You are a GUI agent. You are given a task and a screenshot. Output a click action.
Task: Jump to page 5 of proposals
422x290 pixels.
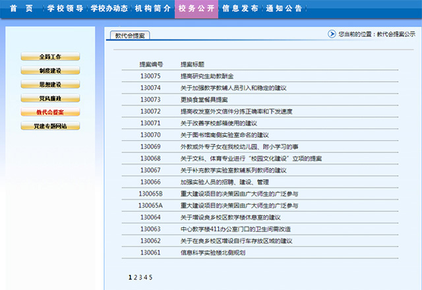pos(150,277)
